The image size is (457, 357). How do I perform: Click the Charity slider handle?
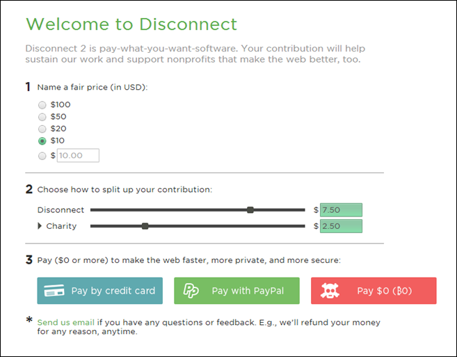145,226
